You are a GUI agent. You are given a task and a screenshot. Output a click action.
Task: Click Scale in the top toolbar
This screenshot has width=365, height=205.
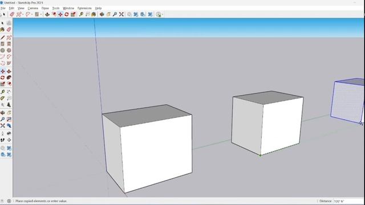73,14
